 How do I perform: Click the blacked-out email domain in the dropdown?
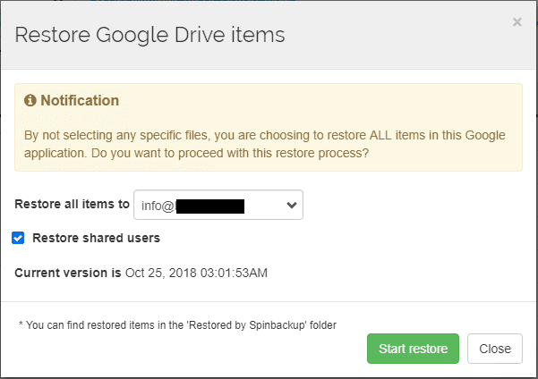click(x=210, y=206)
